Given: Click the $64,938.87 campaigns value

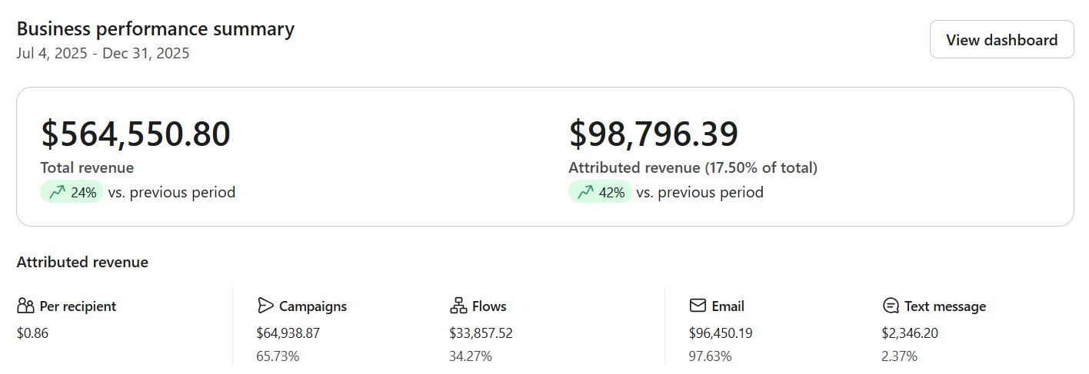Looking at the screenshot, I should coord(288,333).
